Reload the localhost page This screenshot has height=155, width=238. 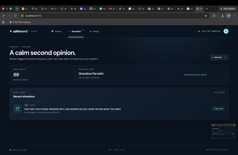(x=15, y=16)
